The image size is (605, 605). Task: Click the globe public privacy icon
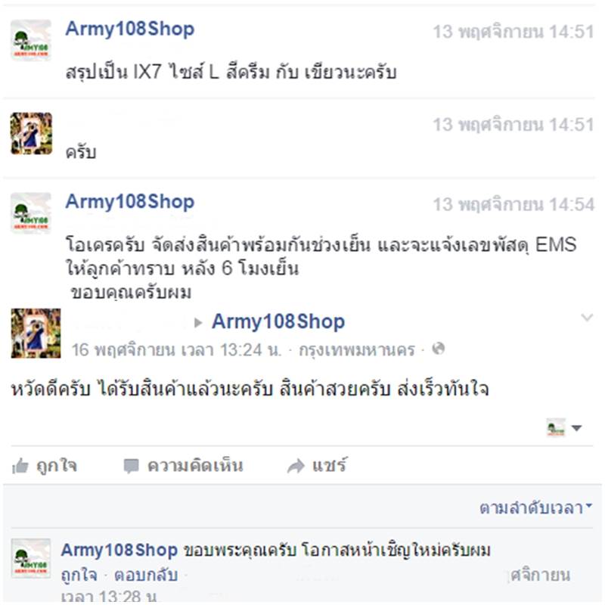point(439,349)
